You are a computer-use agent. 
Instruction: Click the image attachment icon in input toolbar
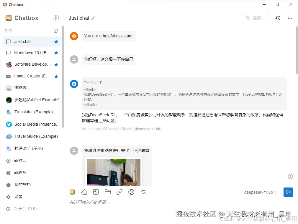[x=96, y=192]
